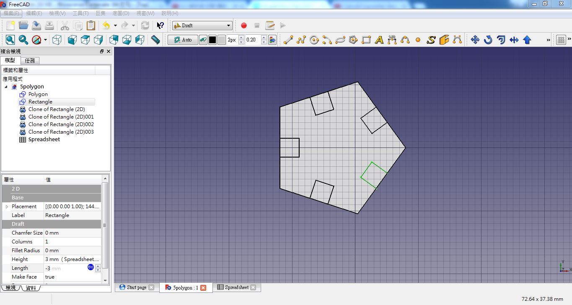Select Clone of Rectangle (2D)002 tree item
This screenshot has height=305, width=572.
tap(61, 124)
